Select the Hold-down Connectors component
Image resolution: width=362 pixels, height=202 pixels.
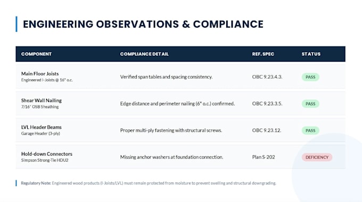tap(47, 154)
